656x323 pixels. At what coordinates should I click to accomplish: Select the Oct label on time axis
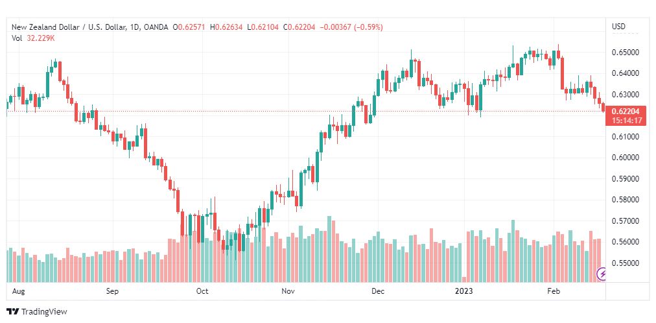point(202,291)
